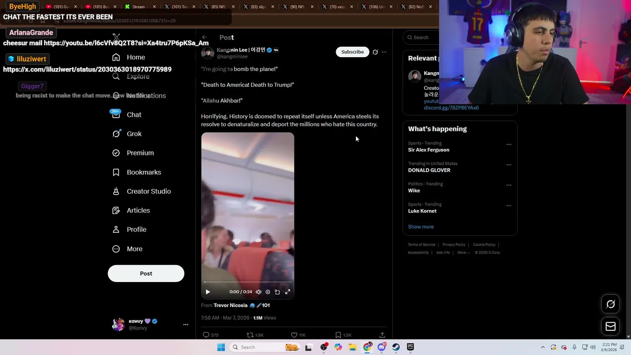Click the white Post button in the sidebar

pos(146,274)
